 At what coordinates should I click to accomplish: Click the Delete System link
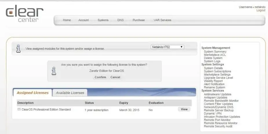click(x=213, y=58)
